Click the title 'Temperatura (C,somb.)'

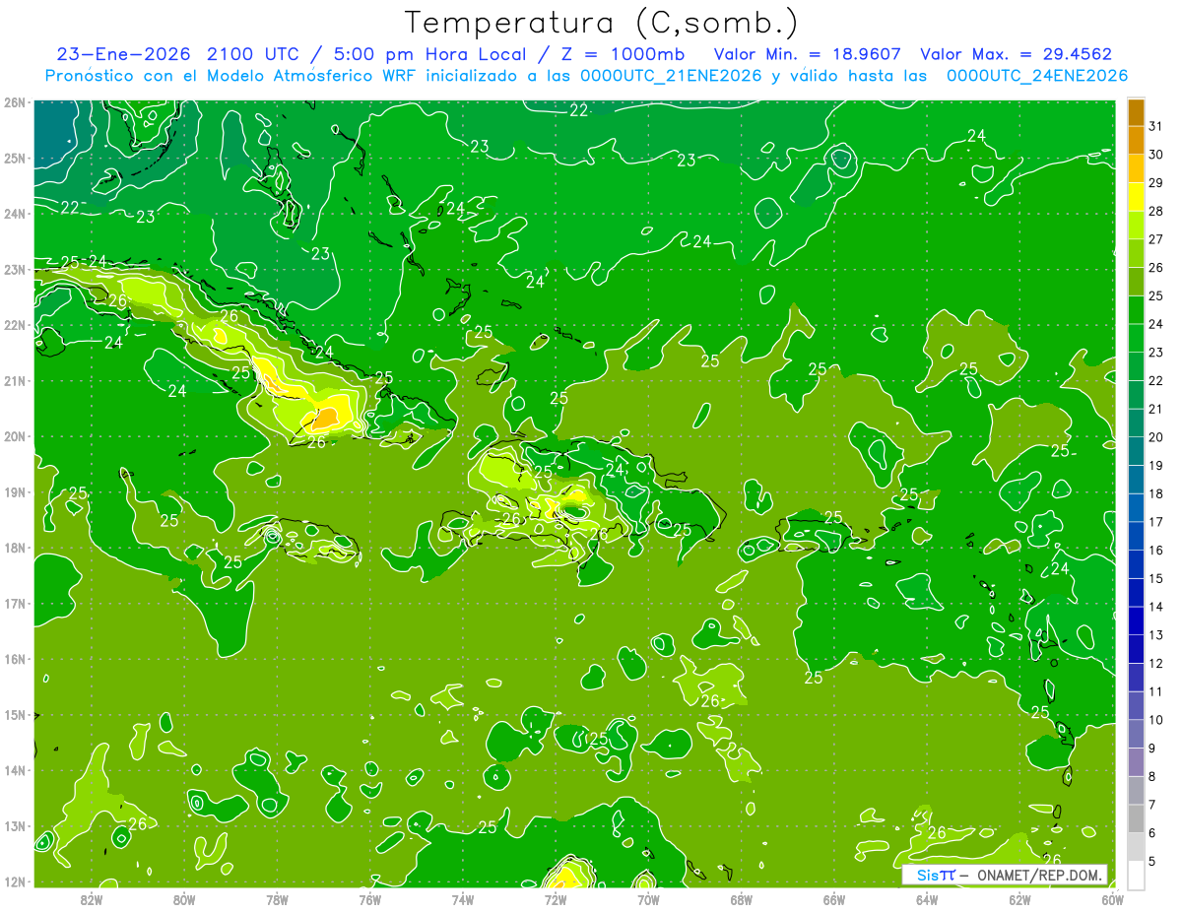point(601,23)
